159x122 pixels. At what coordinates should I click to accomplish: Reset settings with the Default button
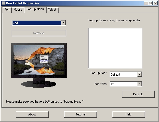138,94
